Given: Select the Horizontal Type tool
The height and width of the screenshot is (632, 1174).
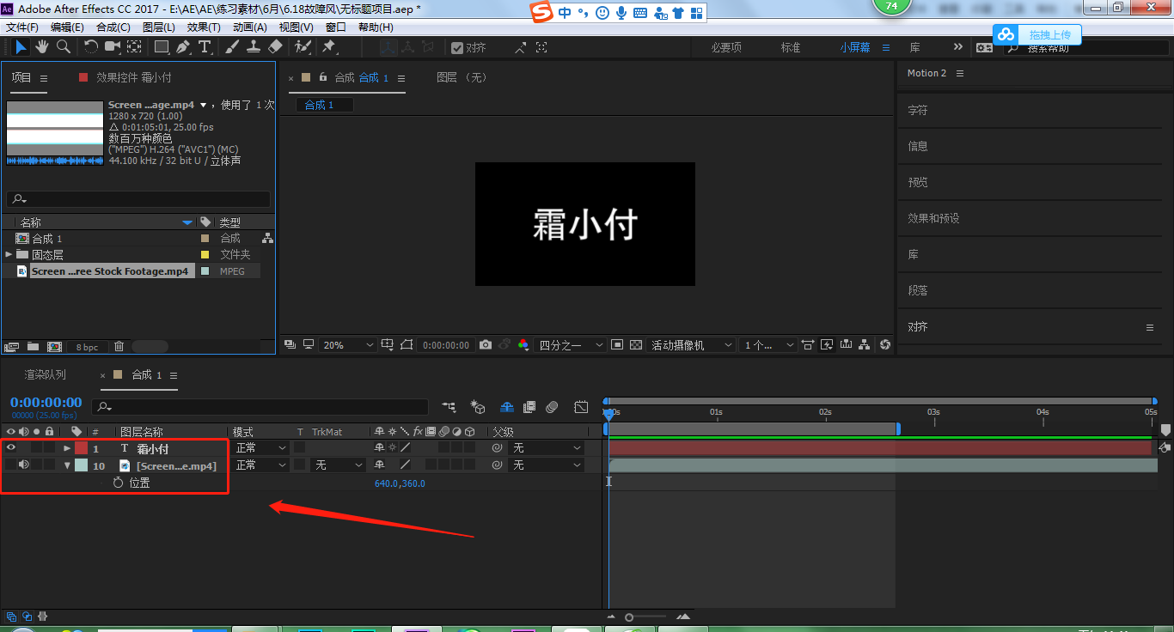Looking at the screenshot, I should [205, 47].
